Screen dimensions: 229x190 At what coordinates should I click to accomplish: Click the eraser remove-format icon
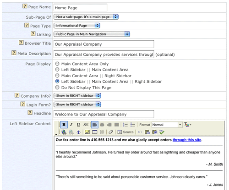pyautogui.click(x=111, y=132)
